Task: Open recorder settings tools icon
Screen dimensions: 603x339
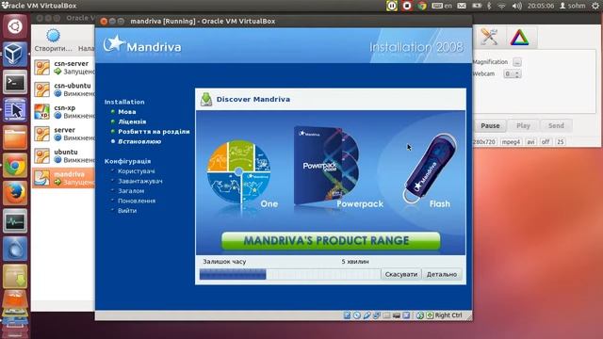Action: coord(489,38)
